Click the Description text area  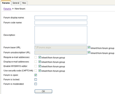[x=61, y=35]
